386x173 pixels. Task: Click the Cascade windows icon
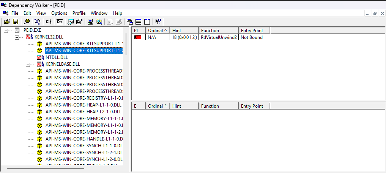(130, 22)
